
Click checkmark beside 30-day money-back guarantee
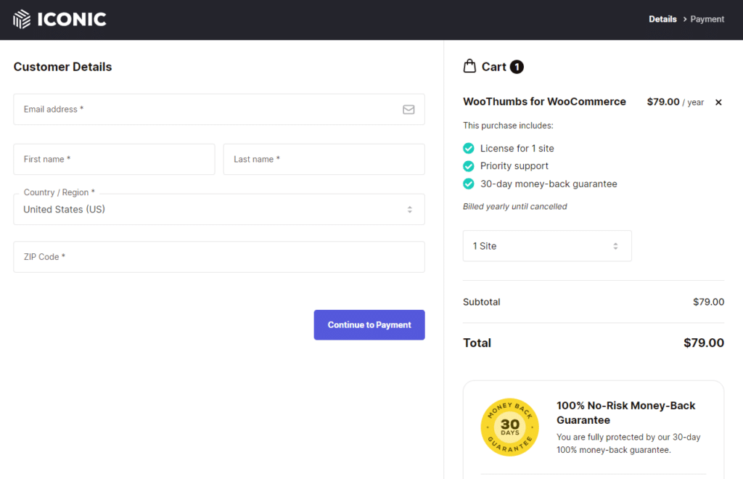469,184
